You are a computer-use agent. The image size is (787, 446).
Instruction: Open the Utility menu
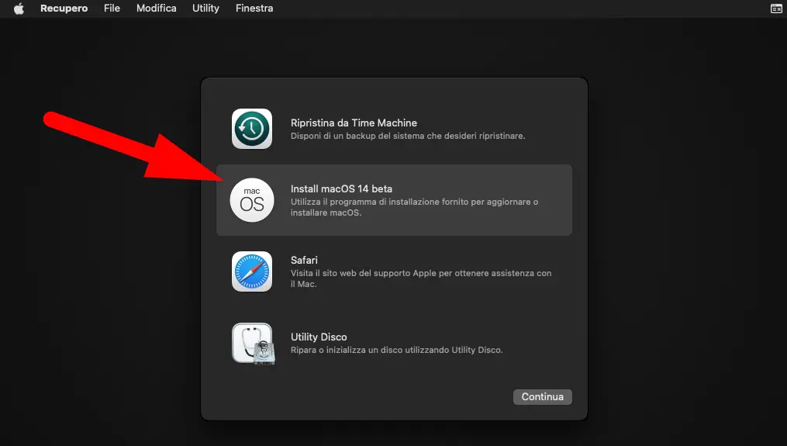coord(205,9)
